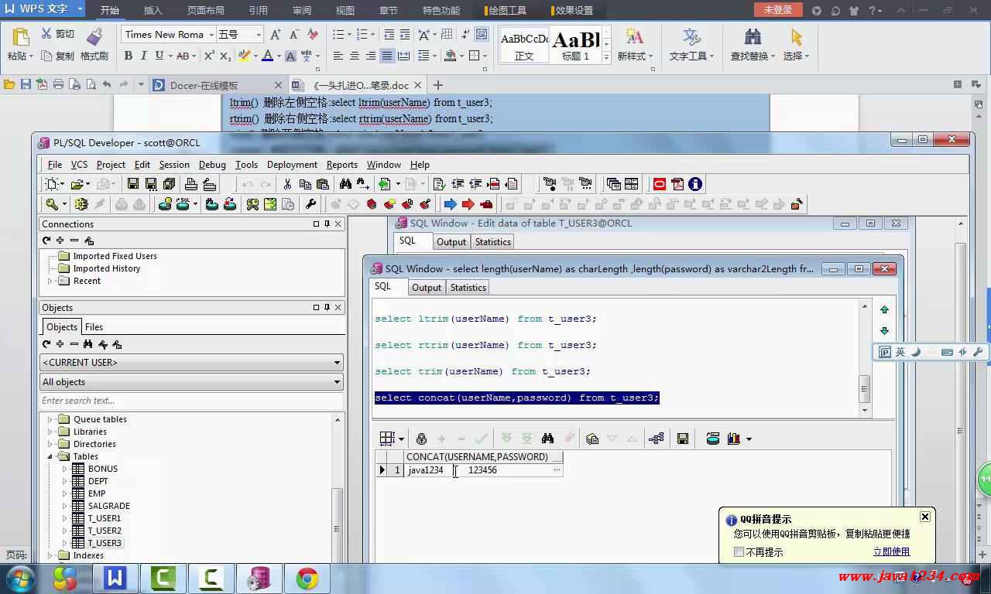This screenshot has width=991, height=594.
Task: Click the Execute gear icon in PL/SQL toolbar
Action: (x=81, y=204)
